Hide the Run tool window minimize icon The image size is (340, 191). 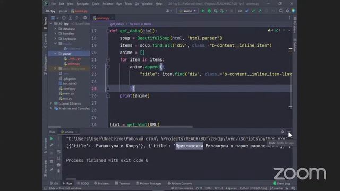[x=289, y=132]
